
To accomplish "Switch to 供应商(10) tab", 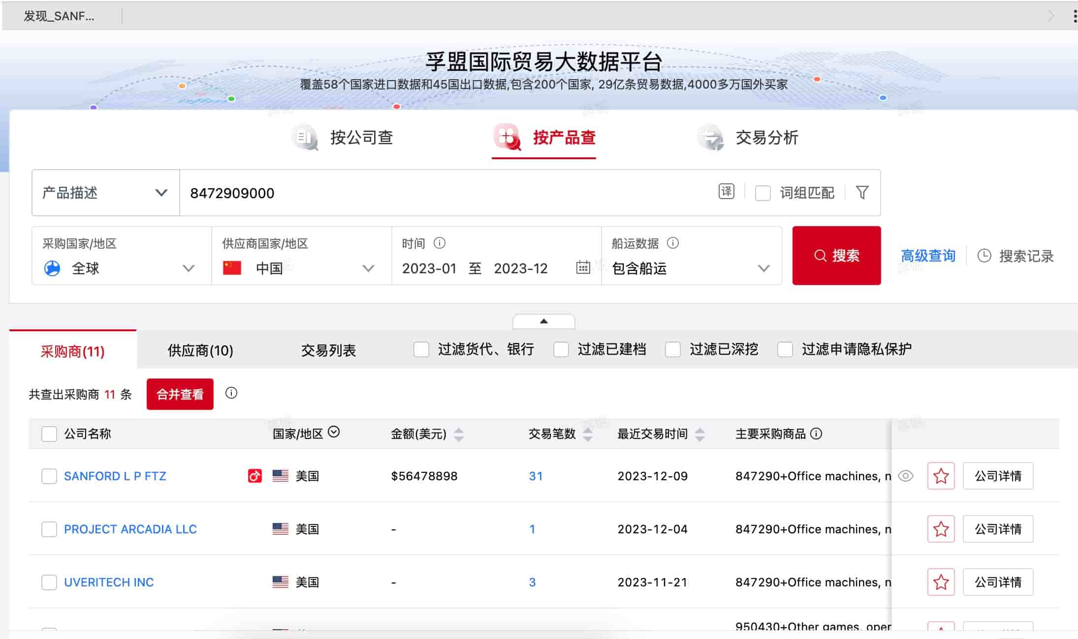I will [x=200, y=350].
